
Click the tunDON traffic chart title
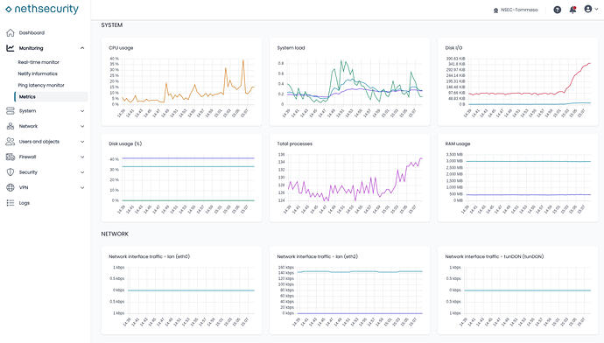[495, 256]
